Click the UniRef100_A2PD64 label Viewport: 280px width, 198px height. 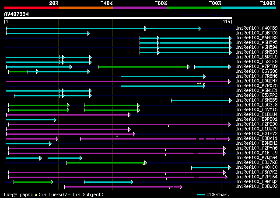click(x=256, y=177)
